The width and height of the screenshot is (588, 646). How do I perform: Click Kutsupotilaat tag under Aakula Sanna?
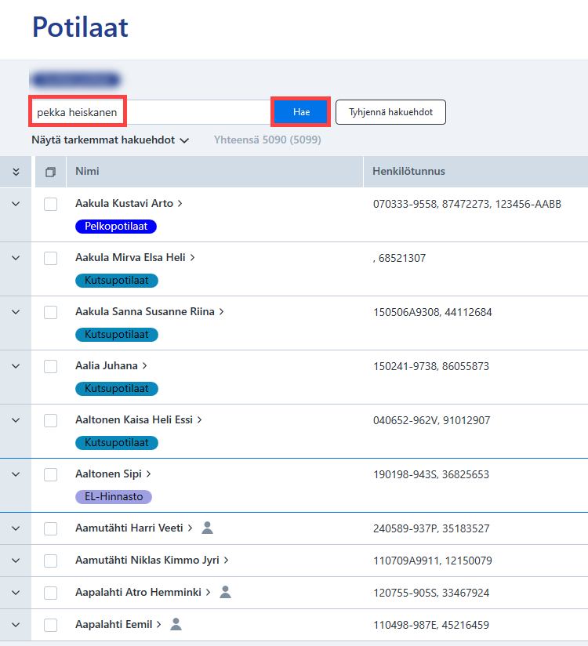point(117,335)
